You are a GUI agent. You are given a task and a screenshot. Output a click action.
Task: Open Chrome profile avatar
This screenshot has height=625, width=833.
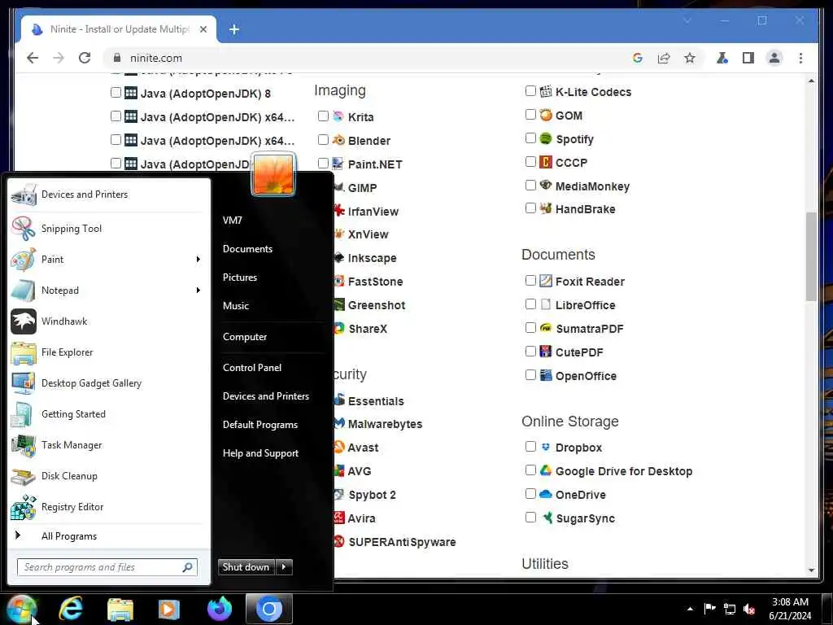(774, 58)
